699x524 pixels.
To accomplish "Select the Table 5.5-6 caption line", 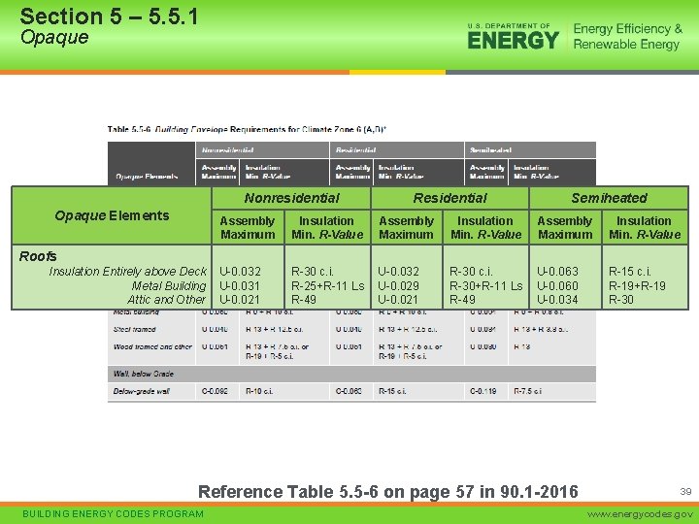I will pyautogui.click(x=247, y=129).
